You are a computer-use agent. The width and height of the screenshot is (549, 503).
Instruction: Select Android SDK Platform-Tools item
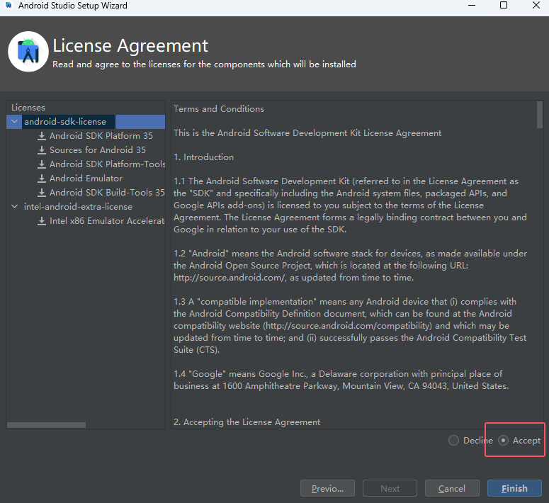pos(107,164)
